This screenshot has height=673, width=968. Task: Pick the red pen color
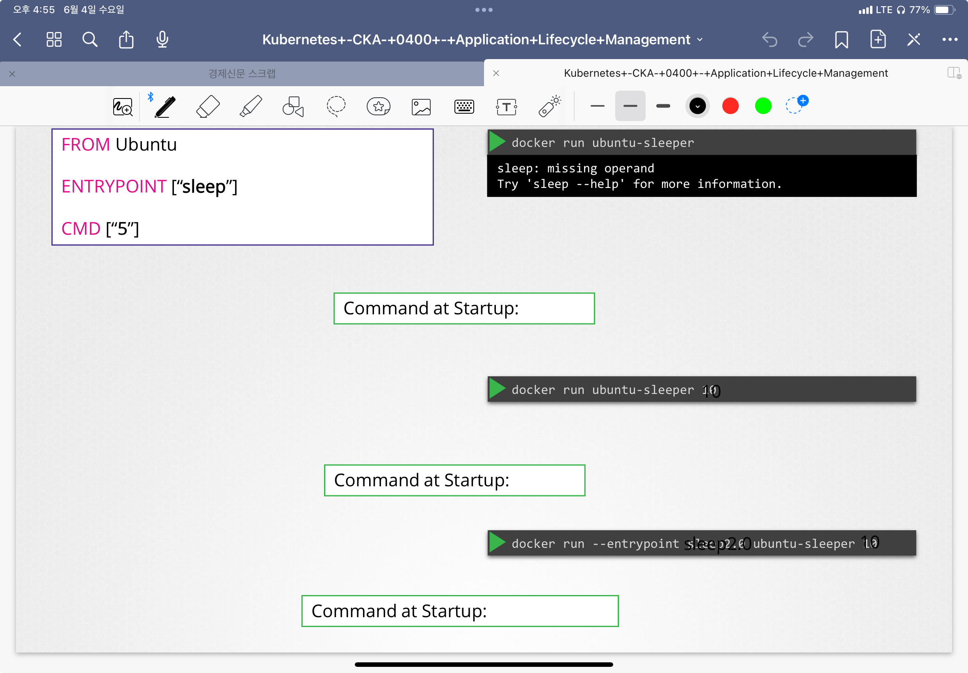[731, 106]
